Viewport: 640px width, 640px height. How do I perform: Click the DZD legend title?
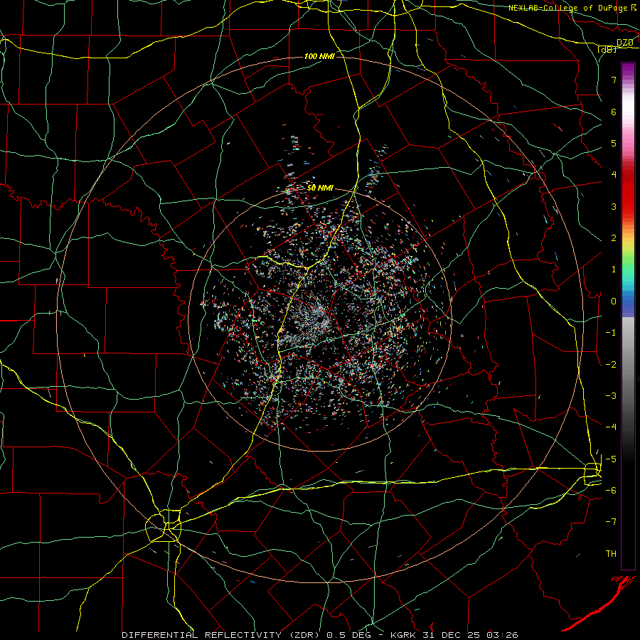coord(625,43)
